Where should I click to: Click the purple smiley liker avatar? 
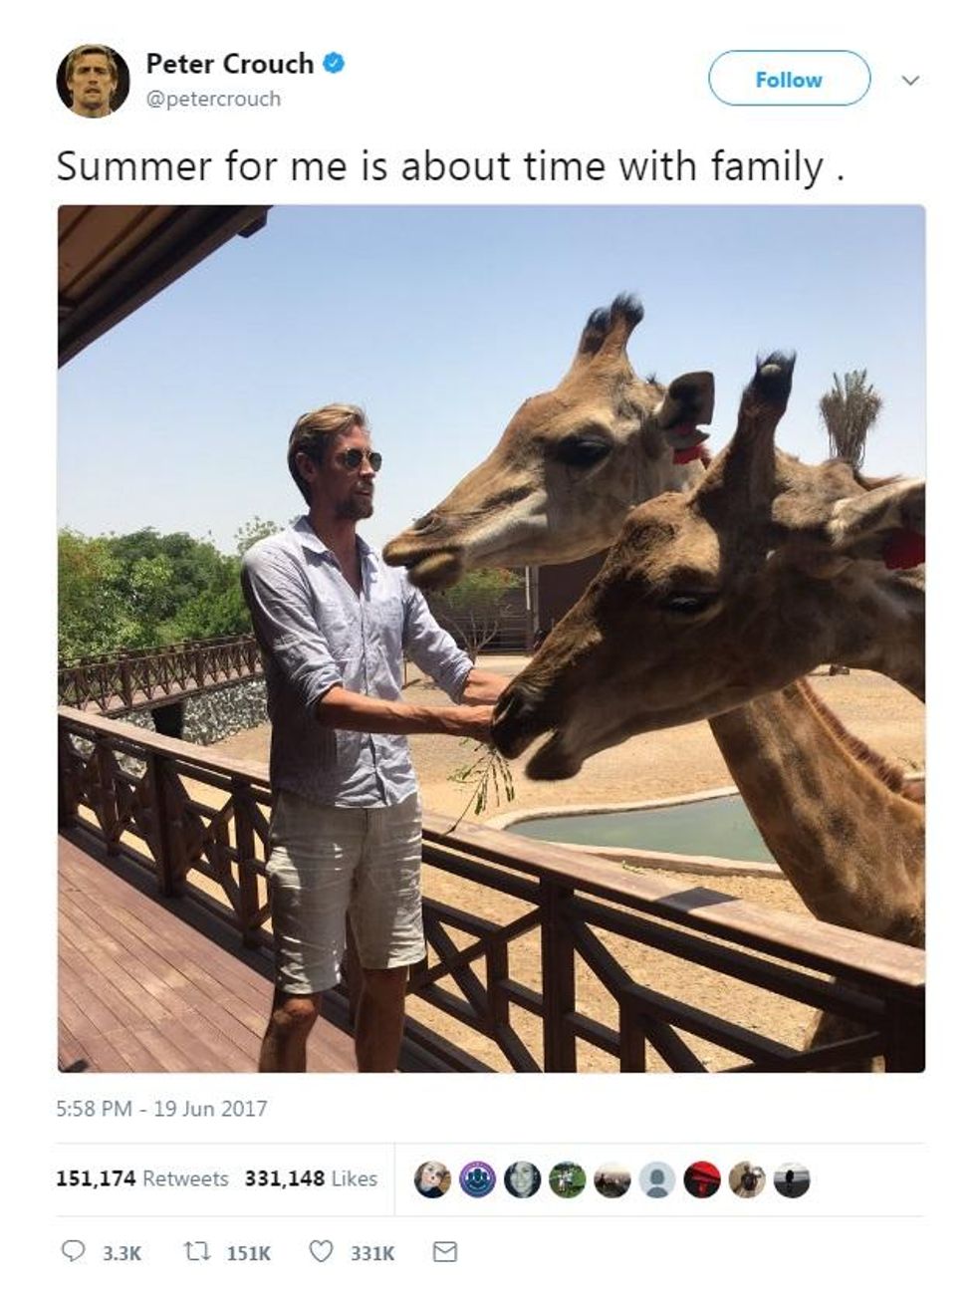[x=477, y=1179]
